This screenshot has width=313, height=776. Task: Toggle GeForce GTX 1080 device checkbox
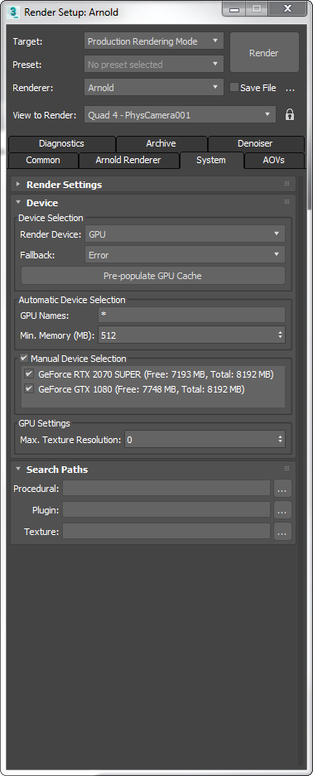[x=29, y=389]
